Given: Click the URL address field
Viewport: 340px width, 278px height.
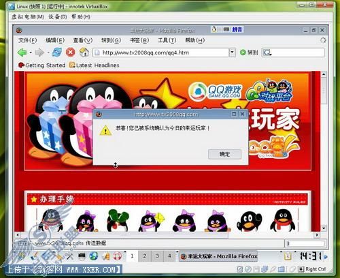Looking at the screenshot, I should click(160, 52).
